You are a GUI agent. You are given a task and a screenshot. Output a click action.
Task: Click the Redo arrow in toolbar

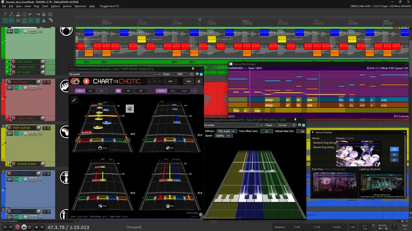click(x=37, y=14)
